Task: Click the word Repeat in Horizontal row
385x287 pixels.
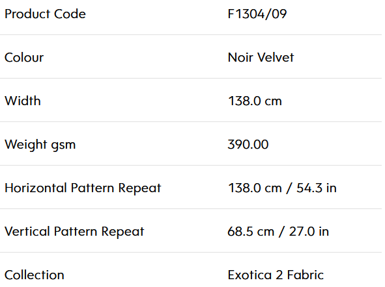Action: click(x=139, y=189)
